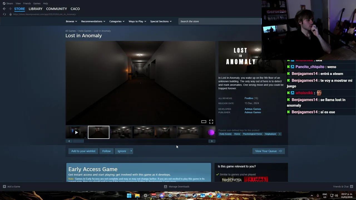Viewport: 356px width, 200px height.
Task: Expand the Categories dropdown
Action: tap(117, 21)
